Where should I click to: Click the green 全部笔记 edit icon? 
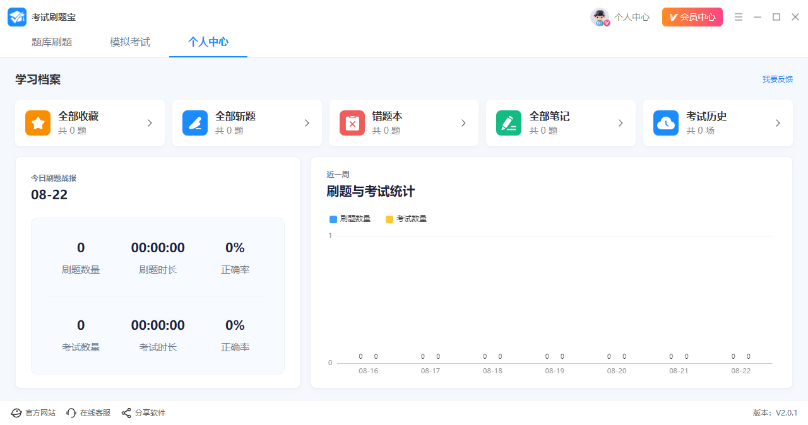[509, 123]
